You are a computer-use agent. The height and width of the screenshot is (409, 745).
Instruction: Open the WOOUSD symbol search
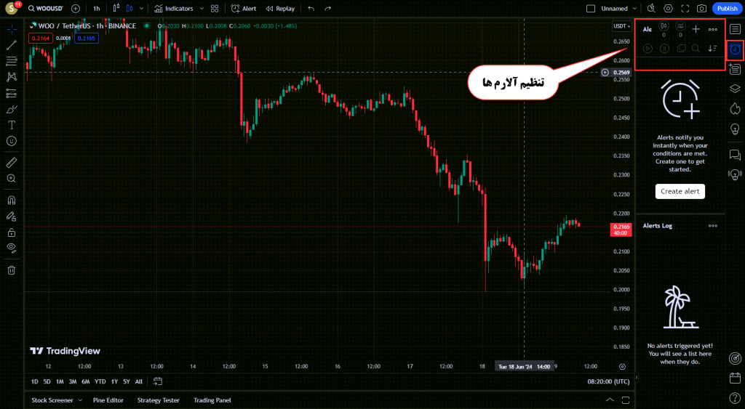(x=46, y=9)
